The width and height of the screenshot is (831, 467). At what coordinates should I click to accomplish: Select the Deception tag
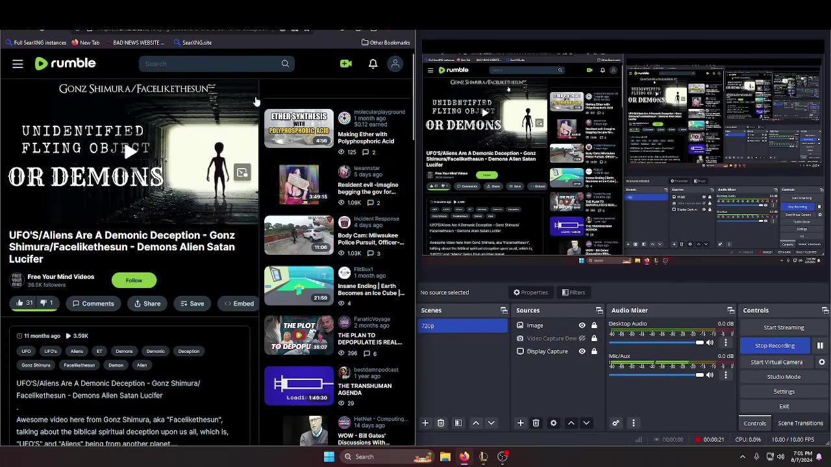click(x=189, y=351)
